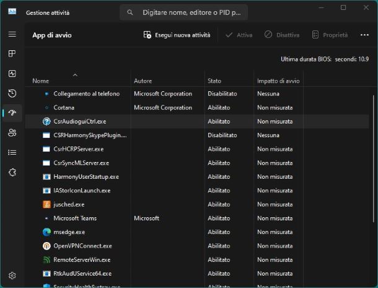The image size is (378, 288).
Task: Select the Cortana row name
Action: pos(64,107)
